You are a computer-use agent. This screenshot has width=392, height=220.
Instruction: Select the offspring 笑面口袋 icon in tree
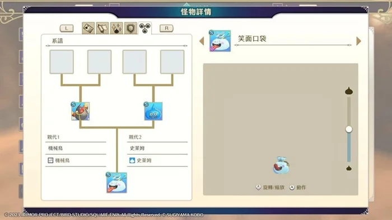click(116, 183)
